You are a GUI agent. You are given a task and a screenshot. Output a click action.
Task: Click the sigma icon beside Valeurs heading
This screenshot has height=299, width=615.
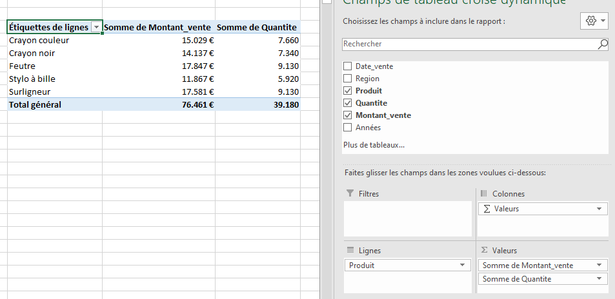tap(484, 250)
